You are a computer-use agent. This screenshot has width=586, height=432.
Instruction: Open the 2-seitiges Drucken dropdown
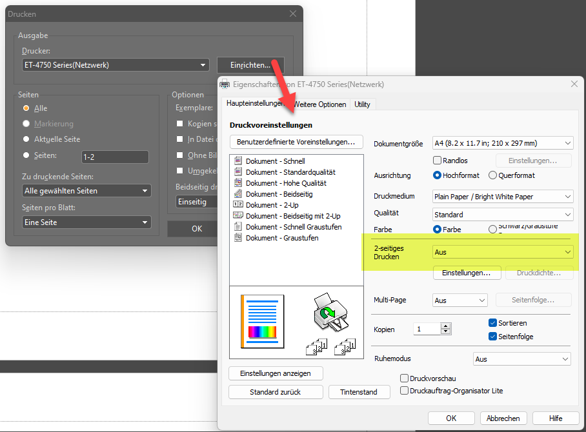coord(502,252)
